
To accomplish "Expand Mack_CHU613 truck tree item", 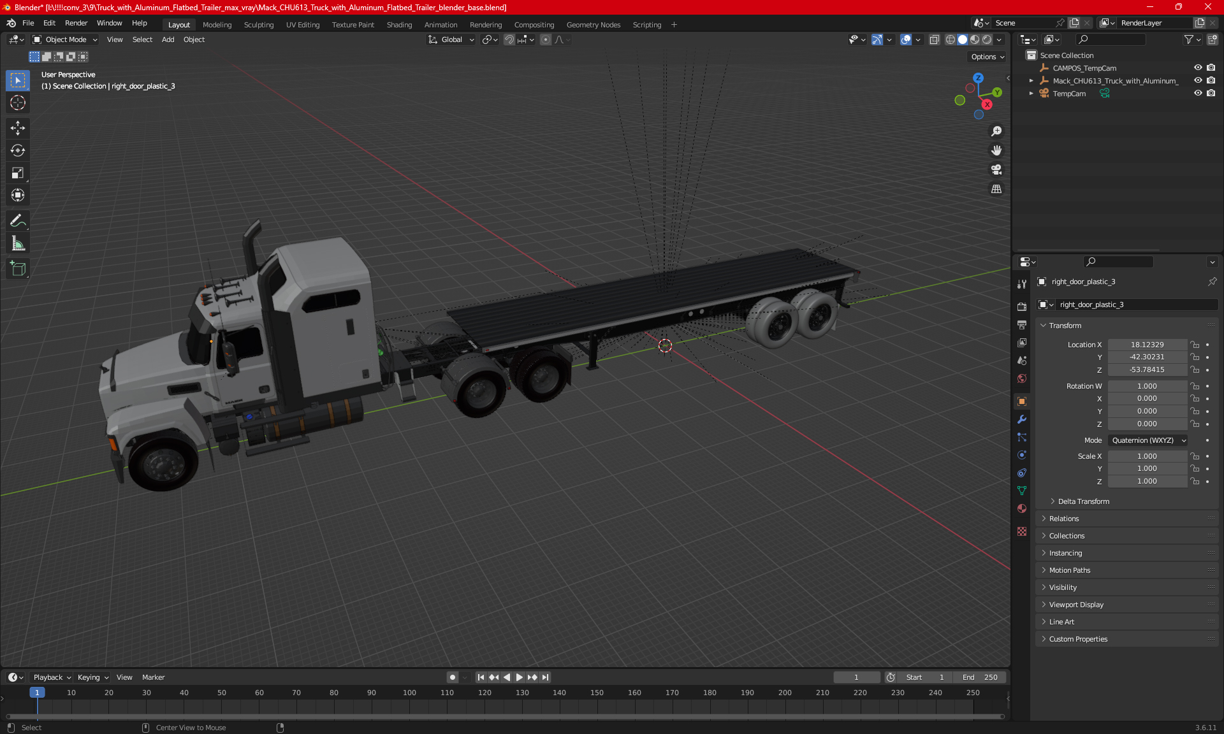I will [1031, 81].
